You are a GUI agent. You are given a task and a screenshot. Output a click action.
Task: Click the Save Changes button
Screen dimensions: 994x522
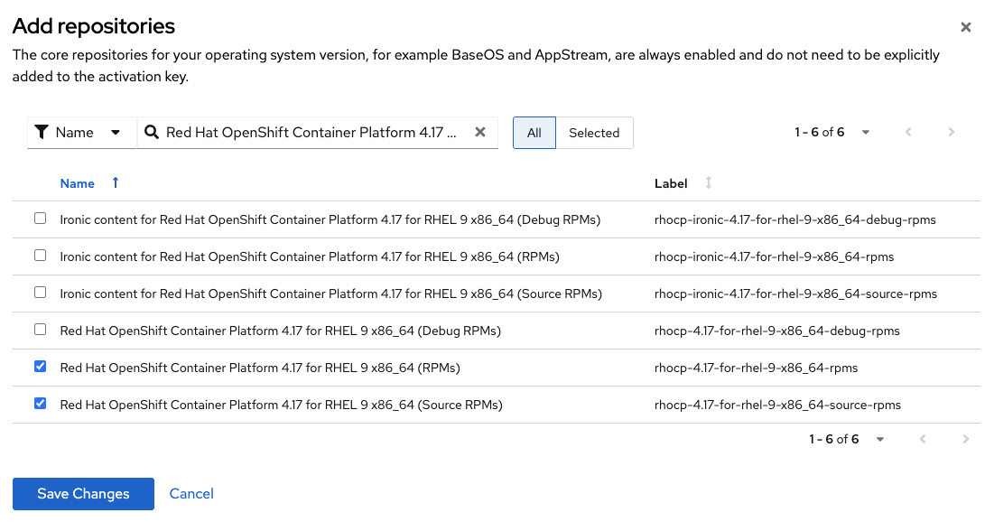(83, 493)
